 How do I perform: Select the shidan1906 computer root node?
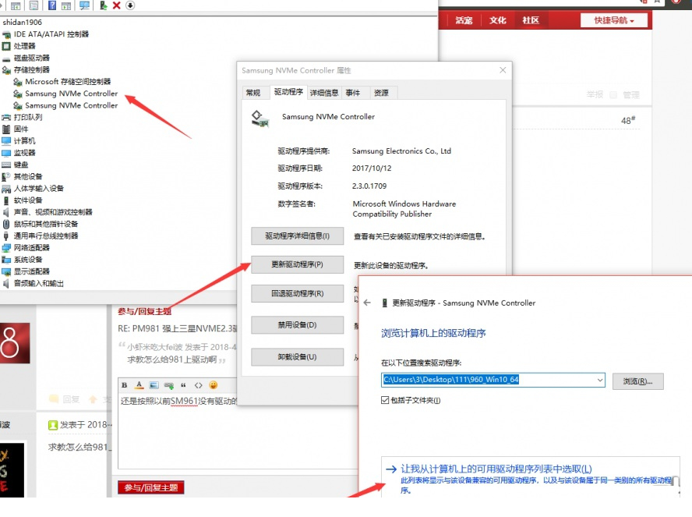(x=22, y=22)
